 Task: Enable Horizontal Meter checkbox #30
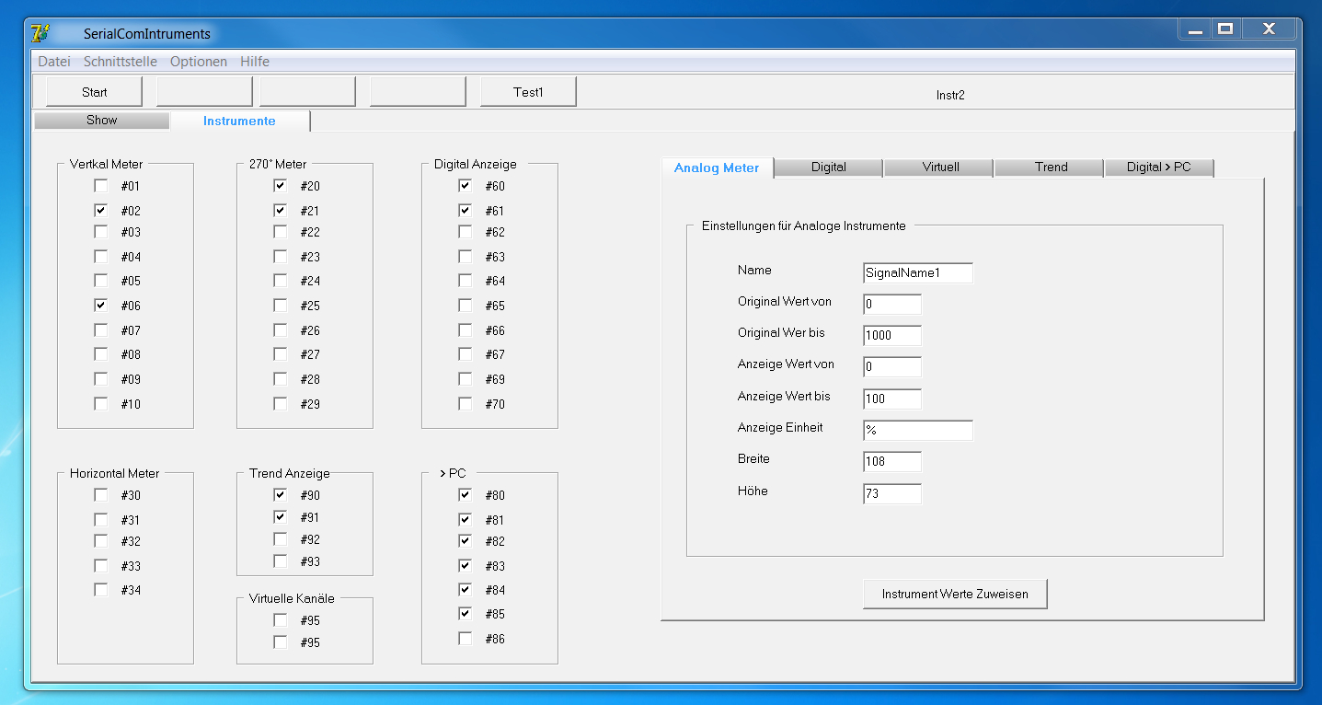(x=100, y=495)
